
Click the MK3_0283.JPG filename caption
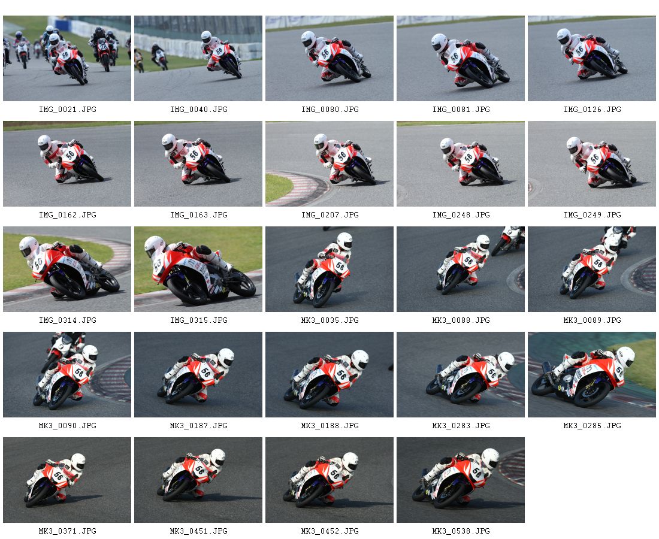[461, 426]
